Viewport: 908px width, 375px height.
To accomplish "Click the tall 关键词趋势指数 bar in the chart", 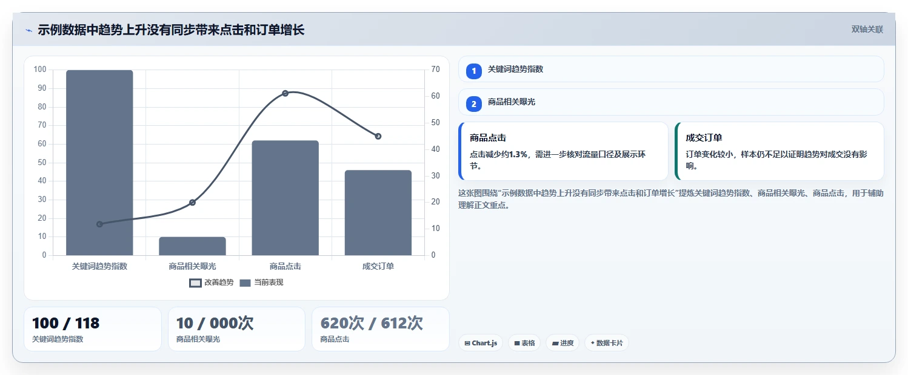I will pos(99,163).
